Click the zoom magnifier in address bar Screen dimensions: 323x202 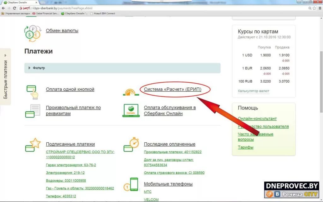click(x=310, y=8)
